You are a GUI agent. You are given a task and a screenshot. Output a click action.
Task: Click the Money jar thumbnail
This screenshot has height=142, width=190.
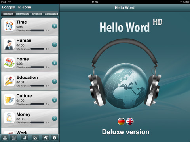9,118
